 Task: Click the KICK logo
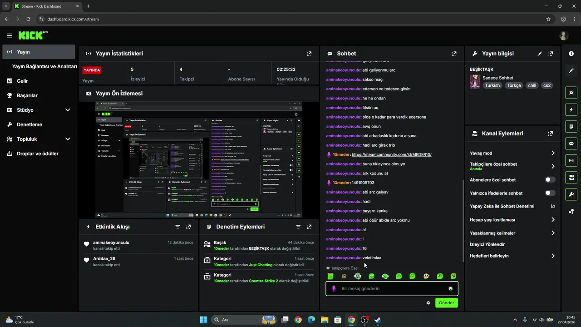coord(33,35)
